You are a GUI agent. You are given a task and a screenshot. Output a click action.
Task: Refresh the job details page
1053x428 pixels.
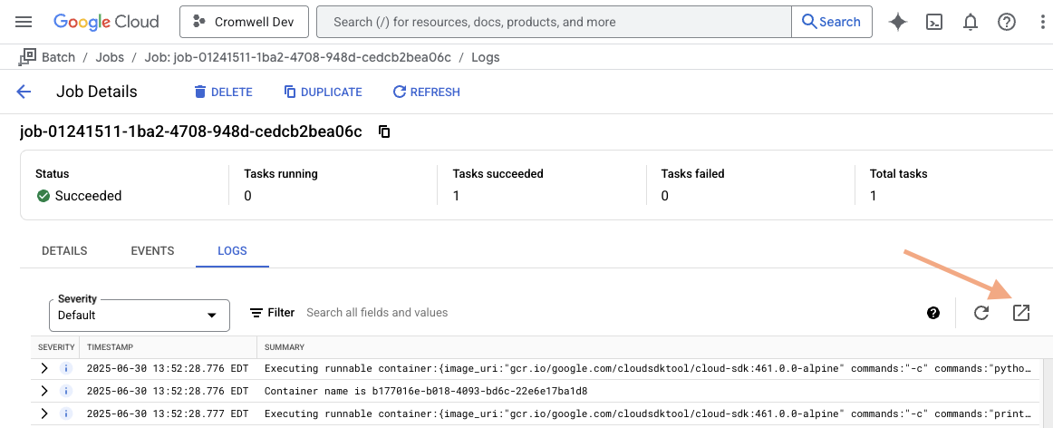pos(427,92)
